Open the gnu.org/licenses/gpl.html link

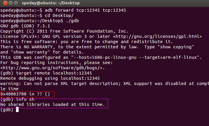coord(157,36)
